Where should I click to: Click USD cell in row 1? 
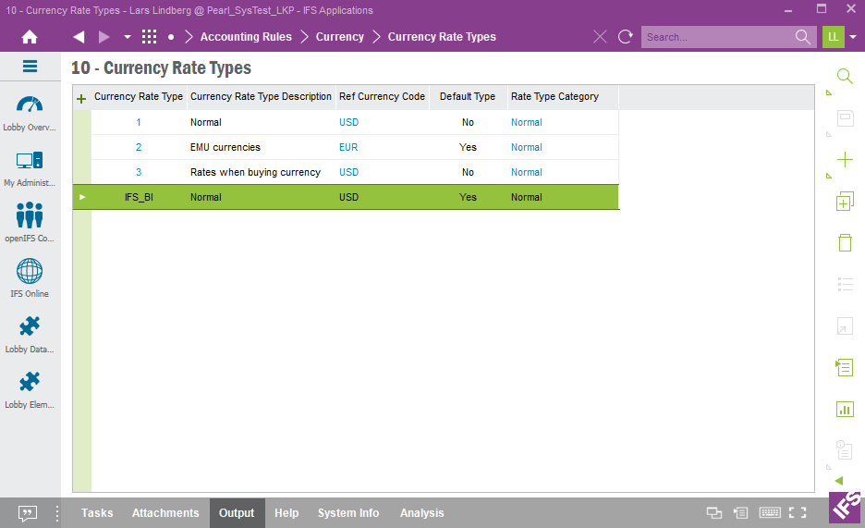(382, 122)
